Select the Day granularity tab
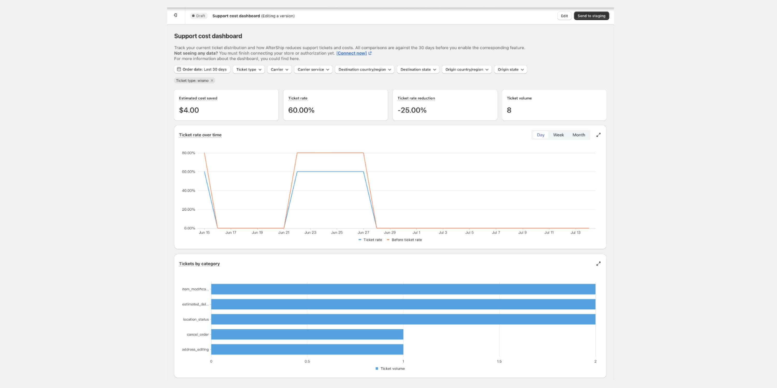The image size is (777, 388). [x=540, y=135]
